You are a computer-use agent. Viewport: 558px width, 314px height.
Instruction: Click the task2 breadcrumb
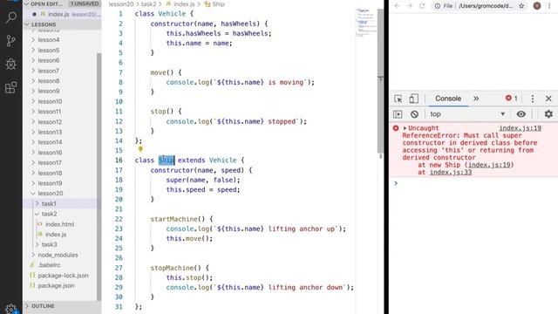tap(149, 4)
